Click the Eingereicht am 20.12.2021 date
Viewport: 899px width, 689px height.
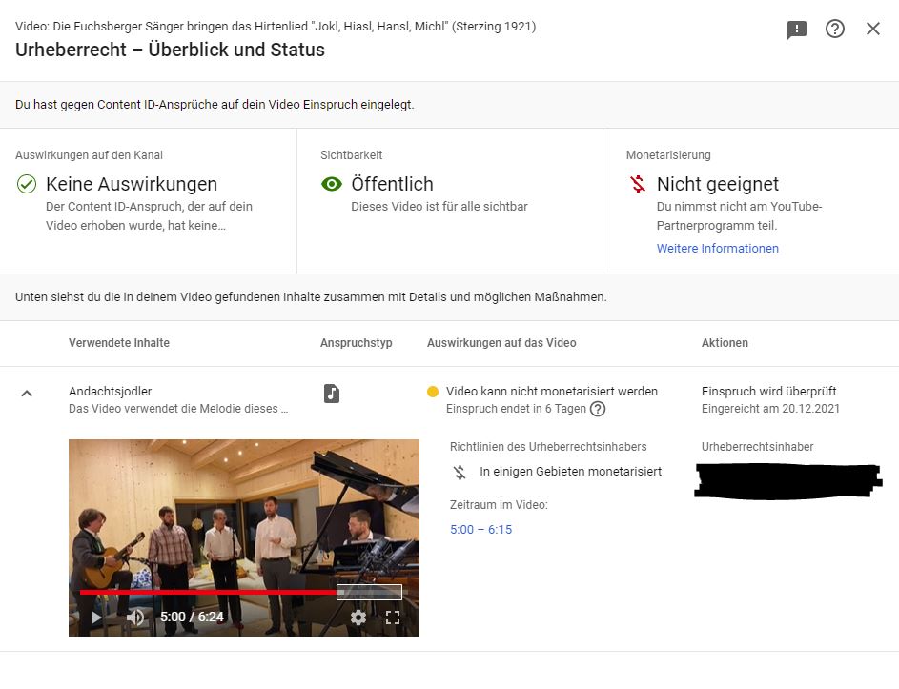[770, 409]
